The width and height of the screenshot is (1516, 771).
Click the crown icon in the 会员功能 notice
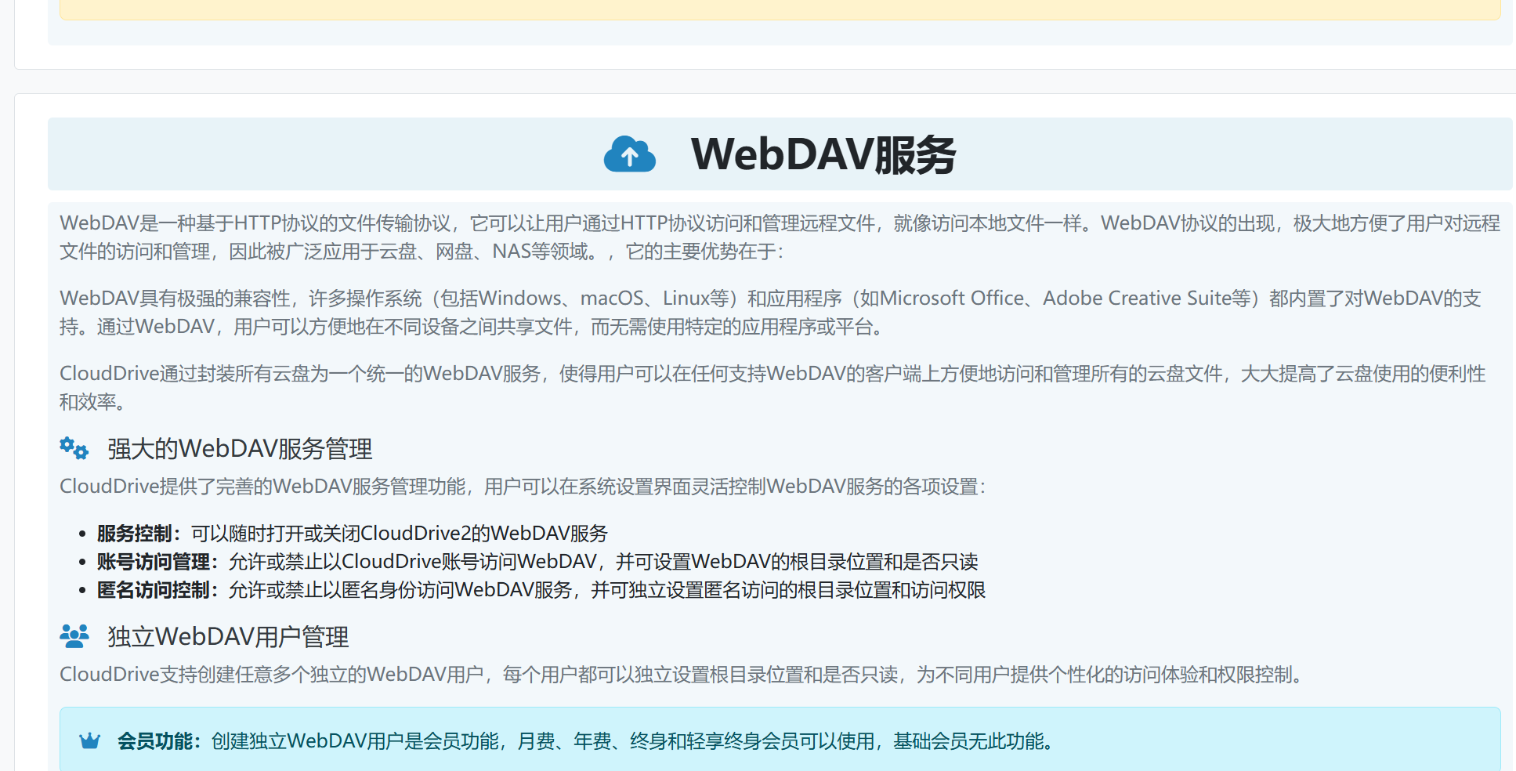coord(90,741)
